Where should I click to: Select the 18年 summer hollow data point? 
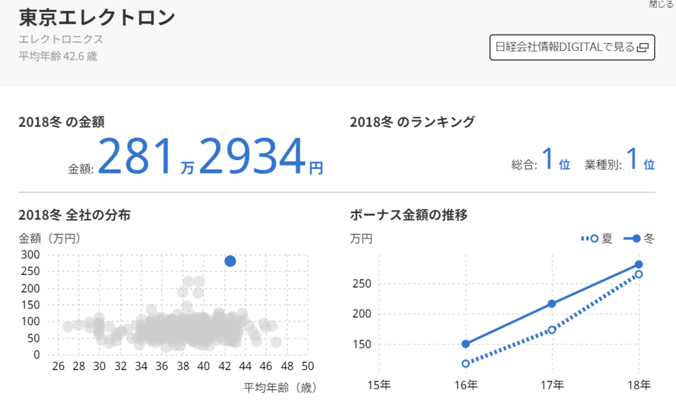coord(639,274)
